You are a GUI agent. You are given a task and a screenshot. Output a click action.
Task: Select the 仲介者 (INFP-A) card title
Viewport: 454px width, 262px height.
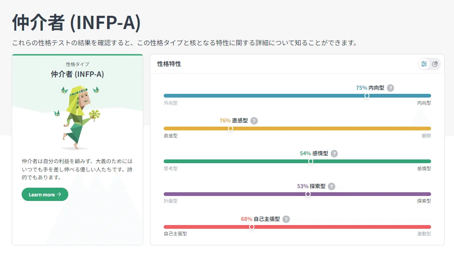pos(77,74)
